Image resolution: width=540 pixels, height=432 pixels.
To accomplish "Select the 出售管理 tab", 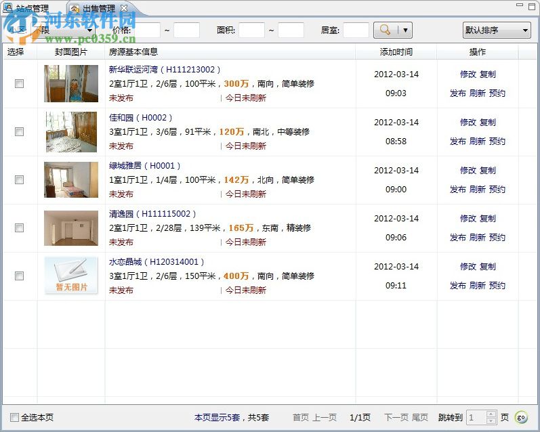I will click(x=98, y=8).
